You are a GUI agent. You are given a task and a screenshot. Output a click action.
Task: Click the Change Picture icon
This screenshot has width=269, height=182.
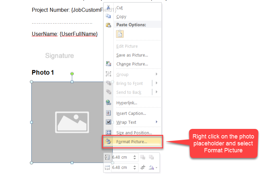[108, 64]
